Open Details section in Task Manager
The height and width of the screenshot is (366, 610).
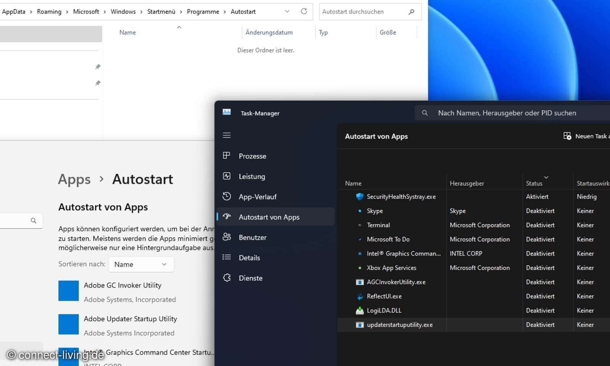click(x=250, y=258)
